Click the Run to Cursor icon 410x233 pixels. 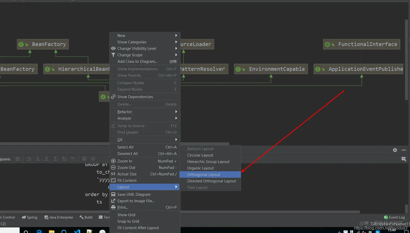73,159
